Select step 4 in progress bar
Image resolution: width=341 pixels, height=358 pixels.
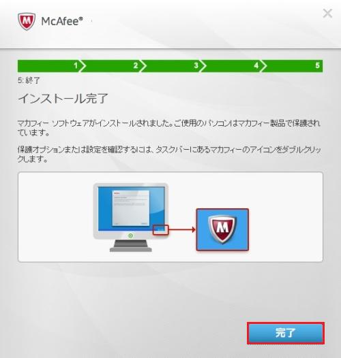pos(234,66)
